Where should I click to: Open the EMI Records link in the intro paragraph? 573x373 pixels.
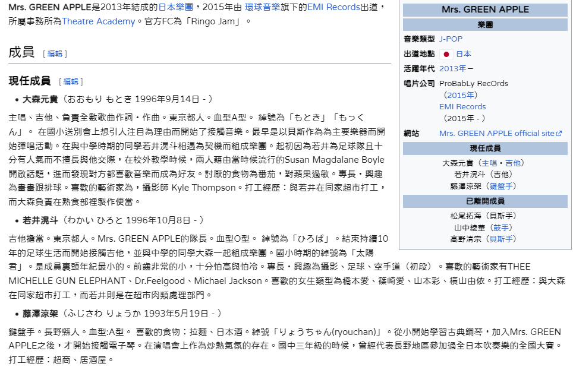[x=333, y=7]
